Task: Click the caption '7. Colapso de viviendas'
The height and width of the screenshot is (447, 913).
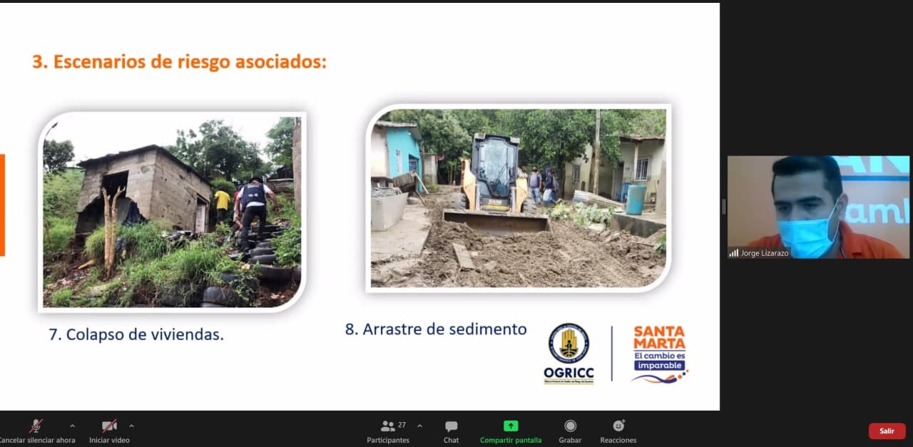Action: click(136, 334)
